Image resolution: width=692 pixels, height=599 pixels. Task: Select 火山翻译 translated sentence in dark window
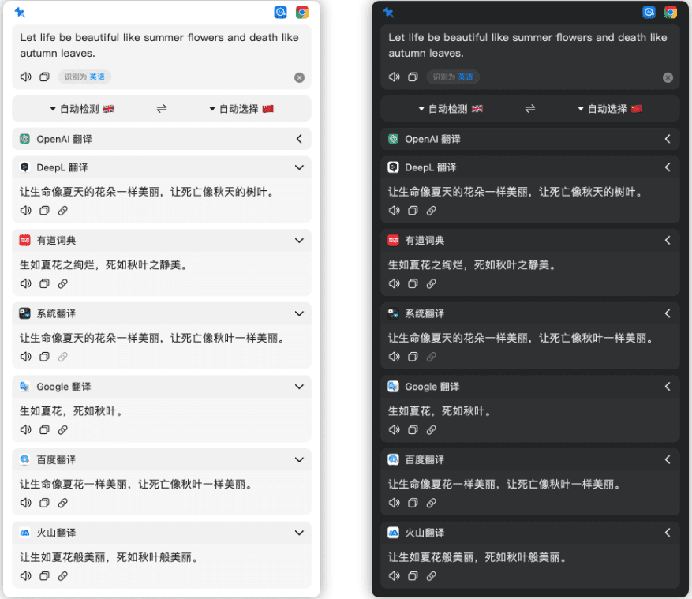pos(478,557)
